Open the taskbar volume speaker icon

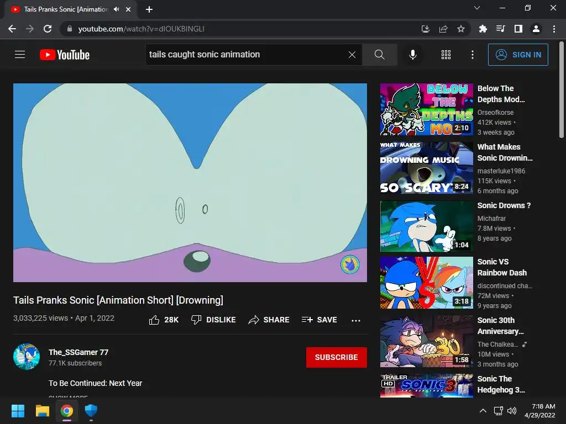(512, 411)
